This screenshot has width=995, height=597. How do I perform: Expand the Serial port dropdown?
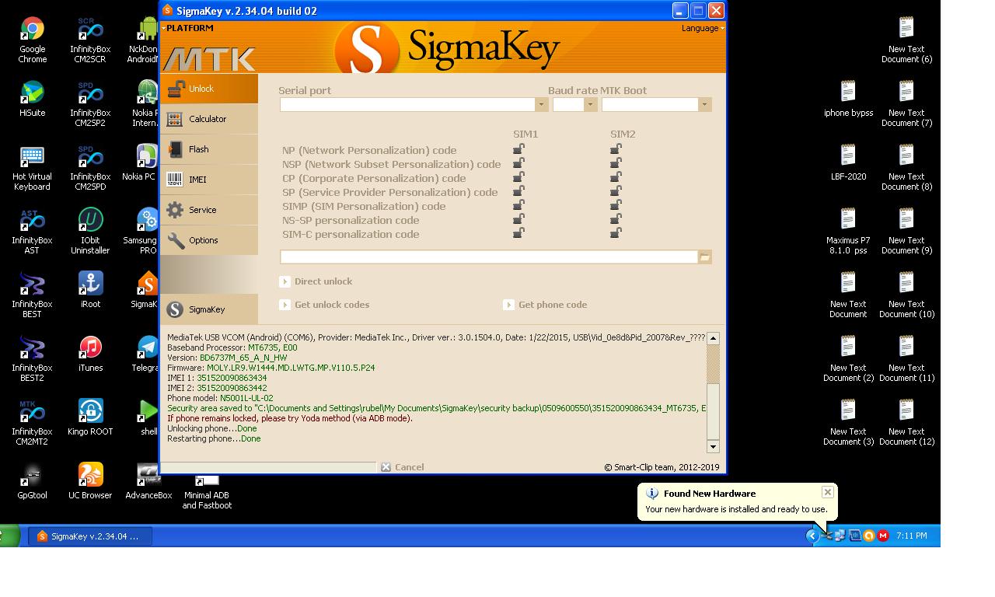tap(541, 105)
